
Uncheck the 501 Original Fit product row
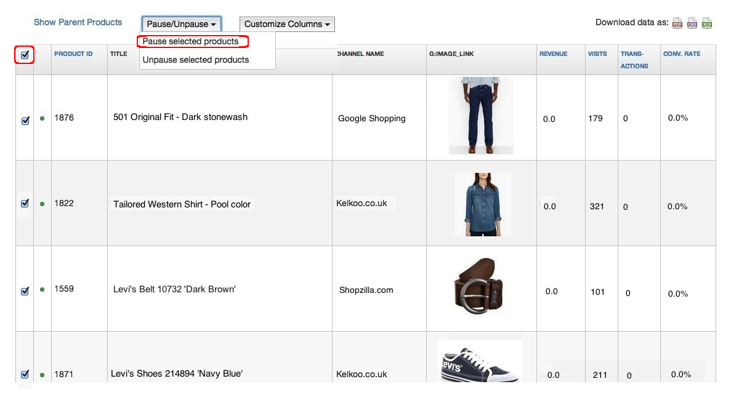25,121
